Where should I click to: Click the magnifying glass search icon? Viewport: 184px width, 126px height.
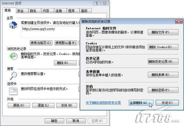pyautogui.click(x=13, y=76)
